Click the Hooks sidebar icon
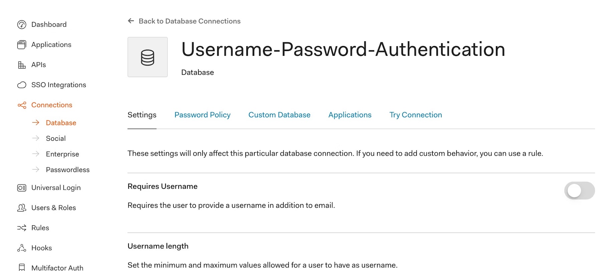Viewport: 604px width, 271px height. click(x=21, y=248)
